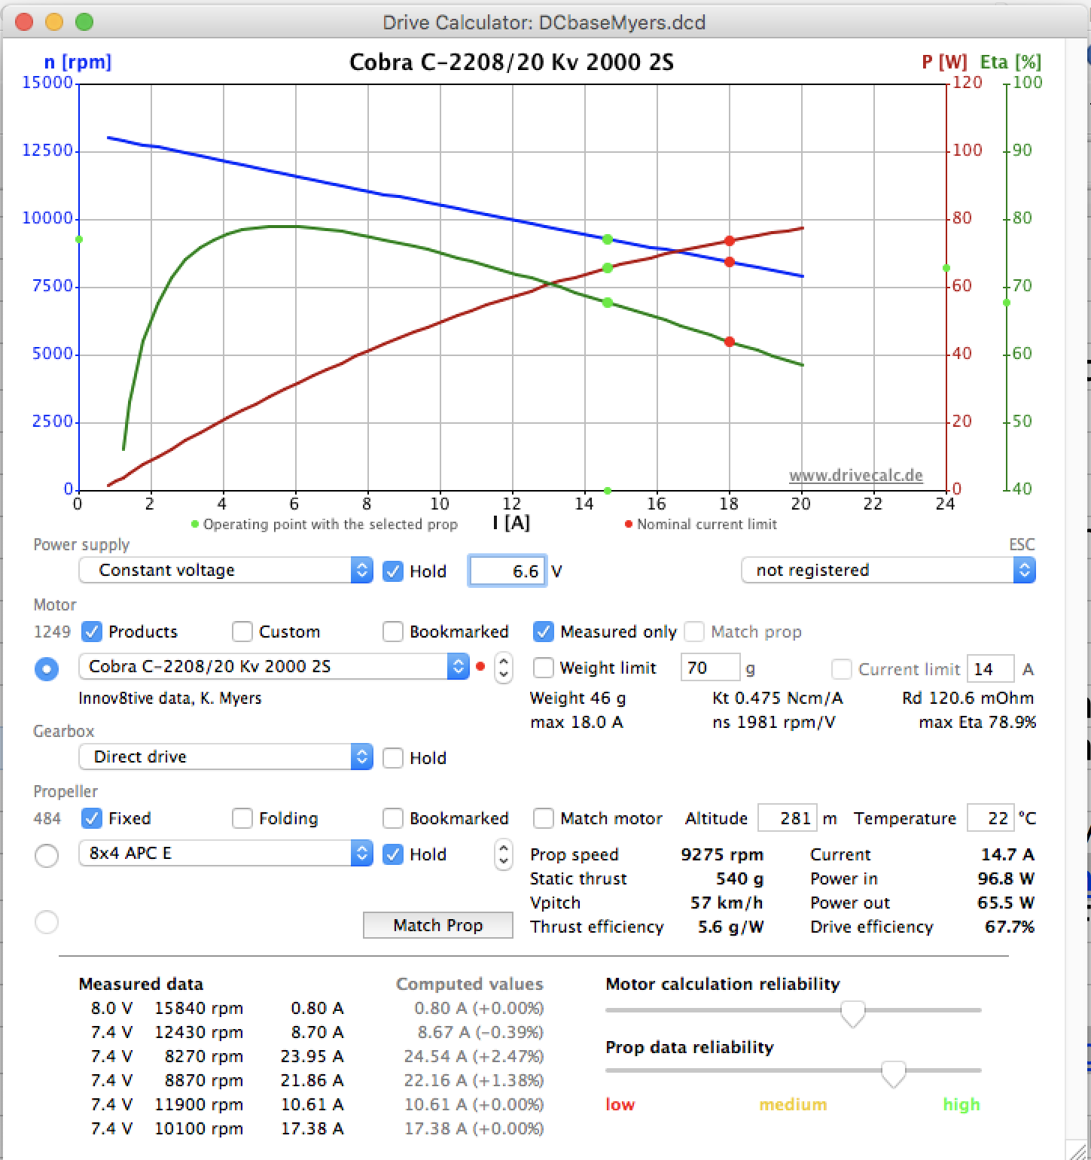Click the 'max Eta 78.9%' value
The image size is (1091, 1160).
click(977, 723)
